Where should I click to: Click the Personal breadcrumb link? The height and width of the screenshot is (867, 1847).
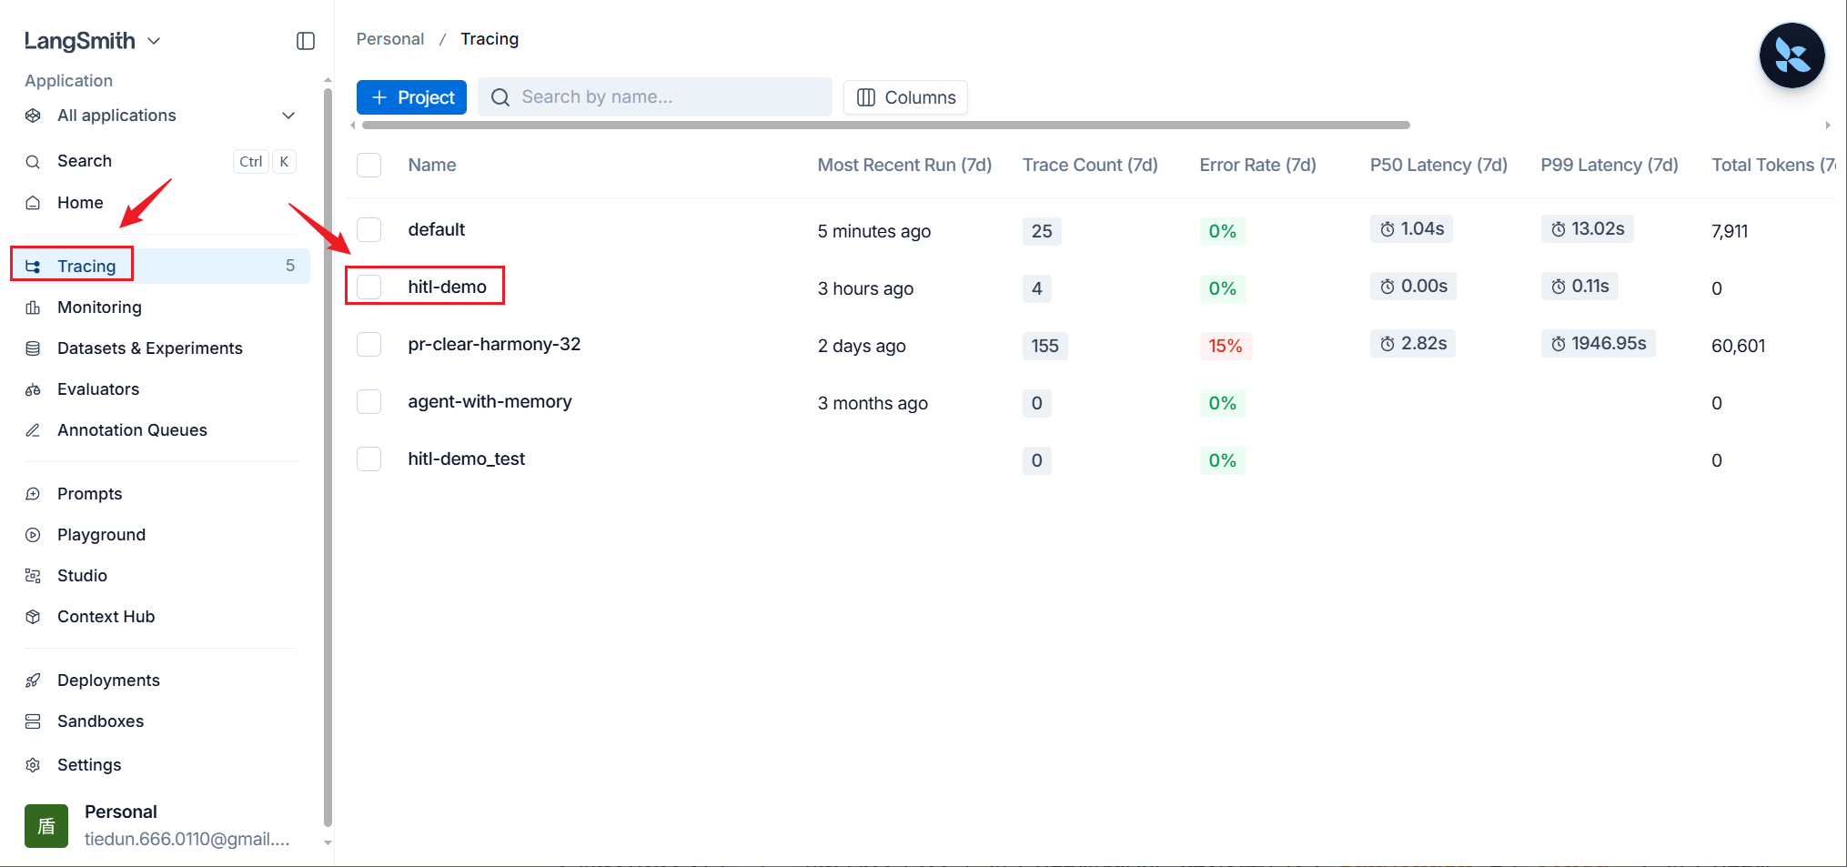coord(390,39)
